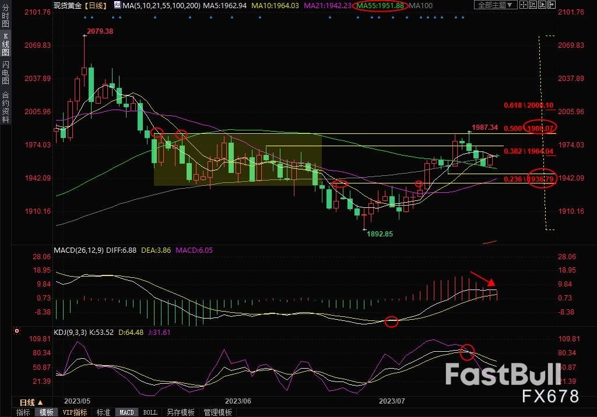Open the VIP指标 tab
The width and height of the screenshot is (597, 417).
(75, 412)
